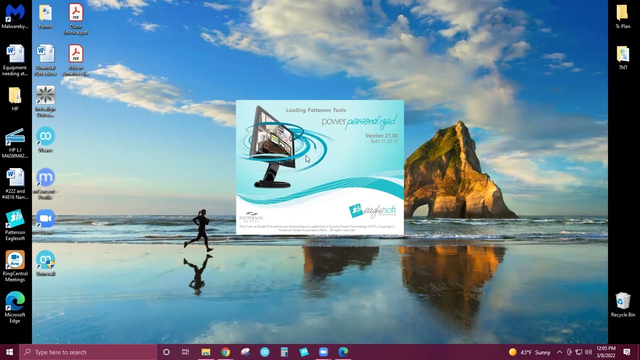Open Calculator from taskbar
Image resolution: width=640 pixels, height=360 pixels.
[x=284, y=352]
